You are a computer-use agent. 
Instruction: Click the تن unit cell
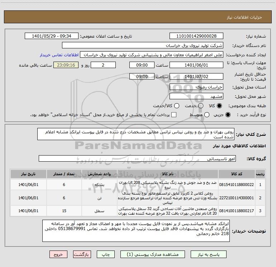coord(99,198)
